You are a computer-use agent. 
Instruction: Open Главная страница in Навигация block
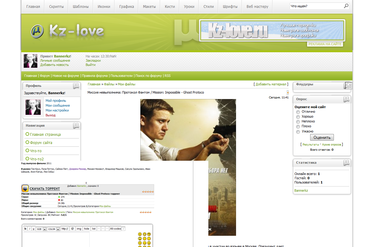[x=45, y=134]
